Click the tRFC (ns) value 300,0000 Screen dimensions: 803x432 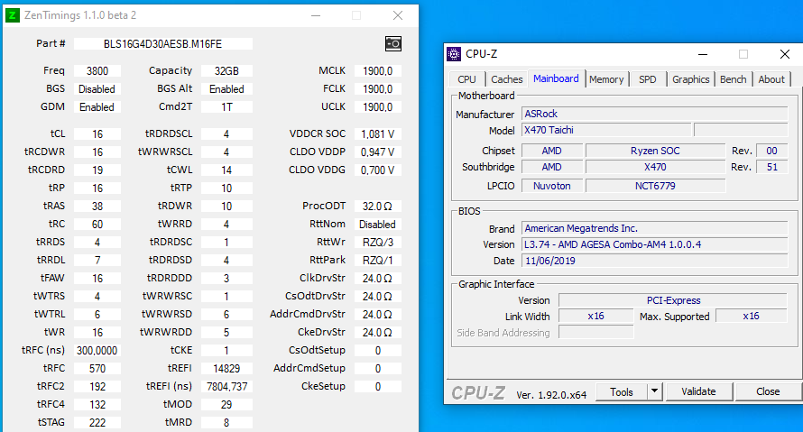coord(97,350)
